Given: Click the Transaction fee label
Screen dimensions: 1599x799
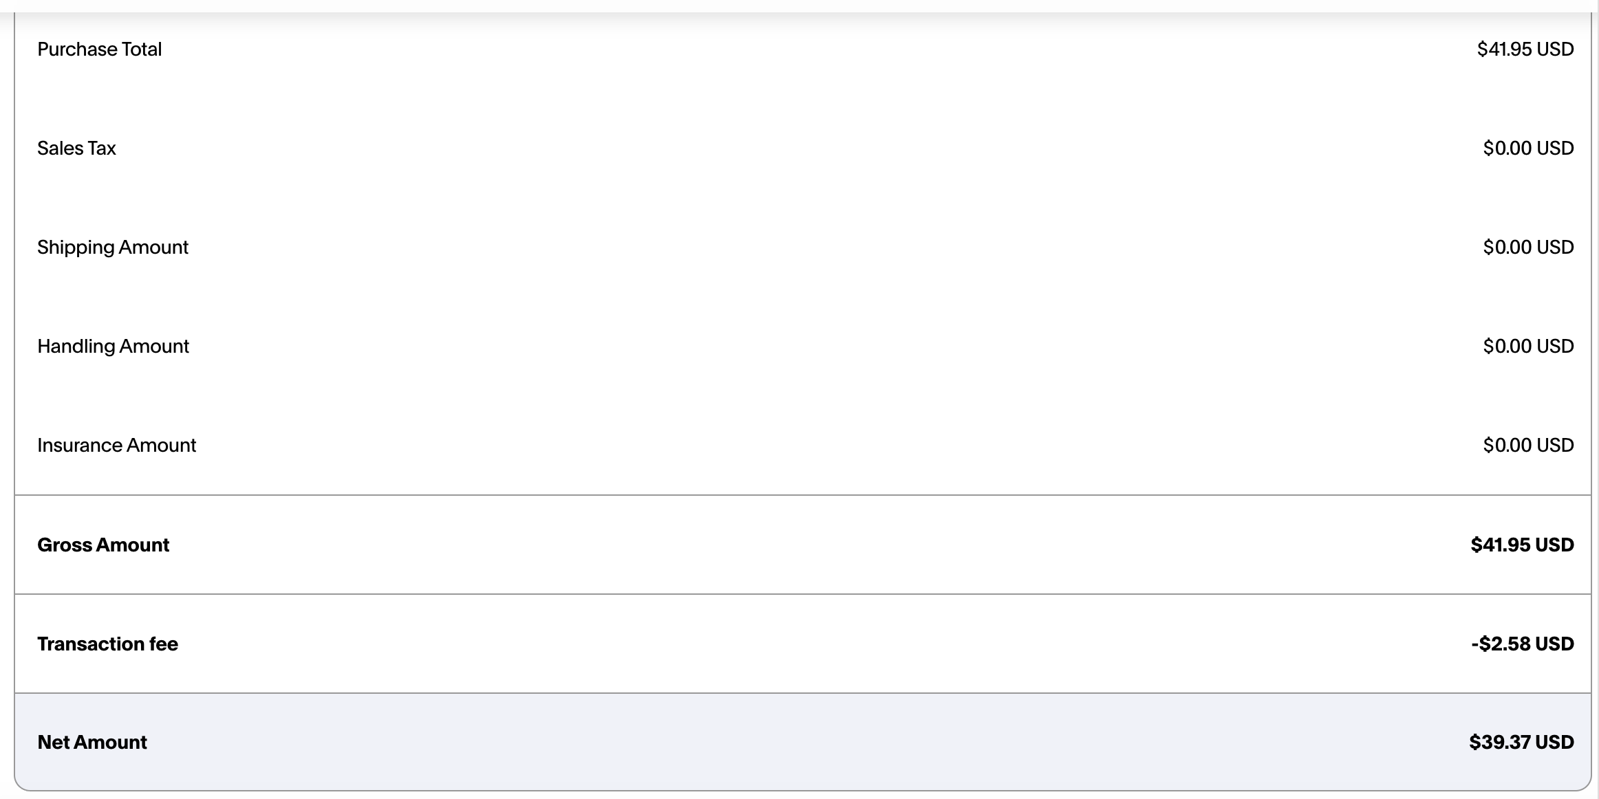Looking at the screenshot, I should pos(107,644).
